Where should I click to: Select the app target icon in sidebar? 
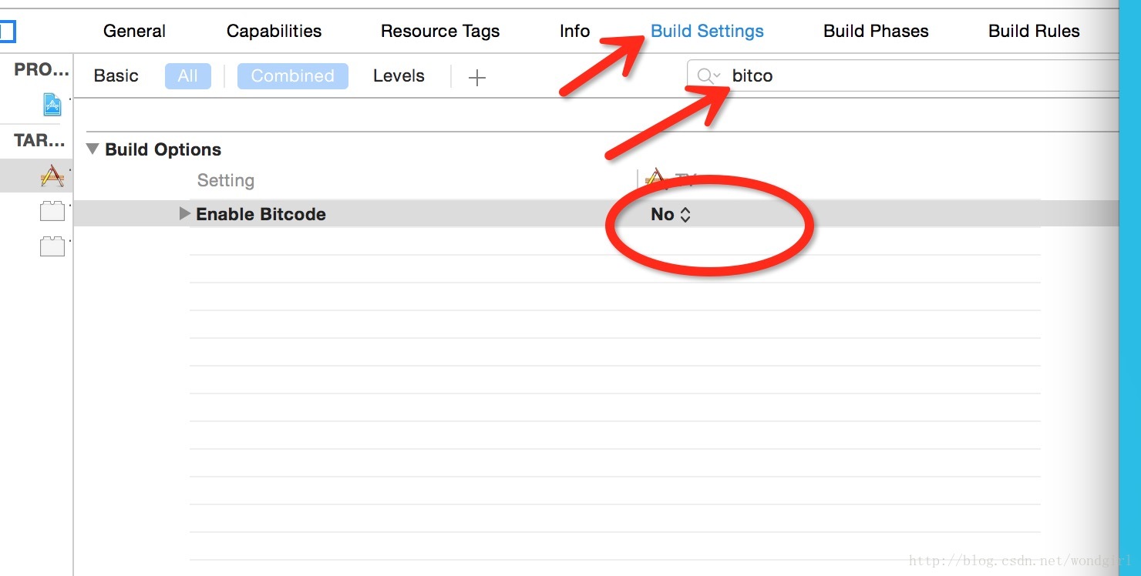[52, 176]
